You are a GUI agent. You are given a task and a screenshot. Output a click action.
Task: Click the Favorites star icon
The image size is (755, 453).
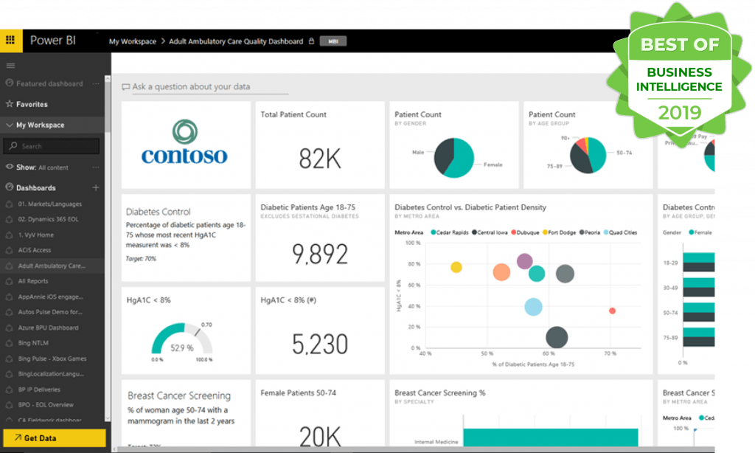click(9, 103)
